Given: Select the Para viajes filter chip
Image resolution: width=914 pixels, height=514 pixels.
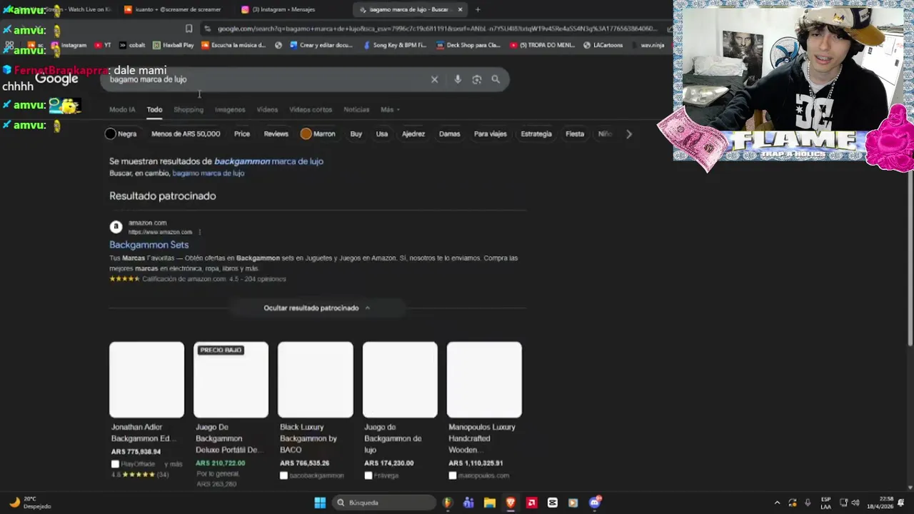Looking at the screenshot, I should 491,134.
